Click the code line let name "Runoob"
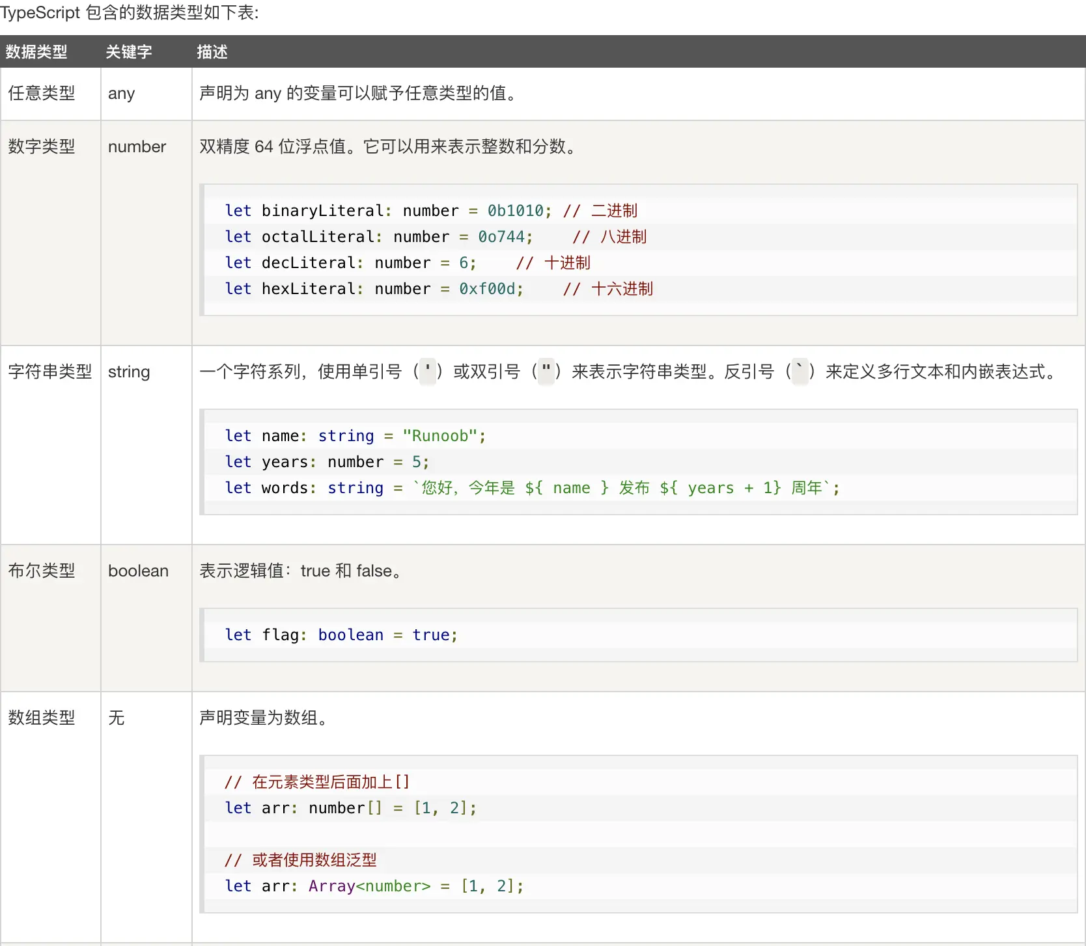Viewport: 1086px width, 946px height. click(355, 436)
